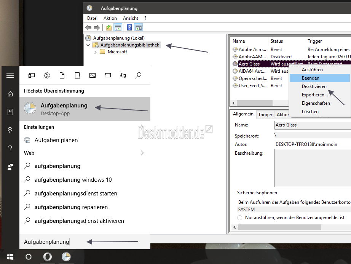Expand the Einstellungen results chevron
351x264 pixels.
[x=142, y=127]
